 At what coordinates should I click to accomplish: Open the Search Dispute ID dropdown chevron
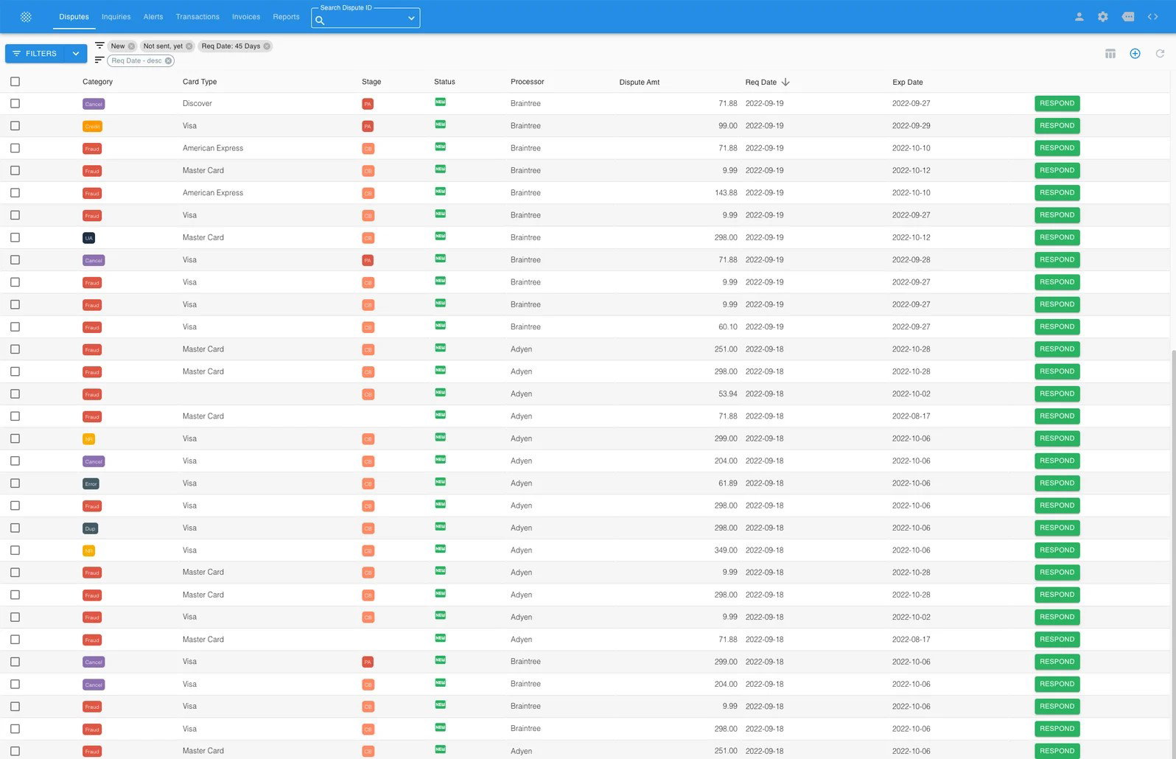[x=411, y=19]
